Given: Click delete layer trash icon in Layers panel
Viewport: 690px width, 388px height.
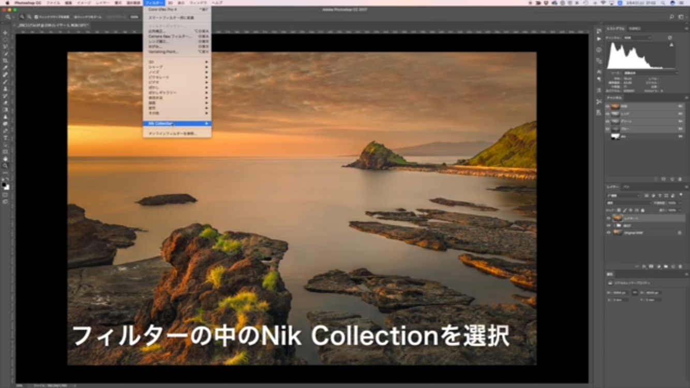Looking at the screenshot, I should click(x=680, y=266).
